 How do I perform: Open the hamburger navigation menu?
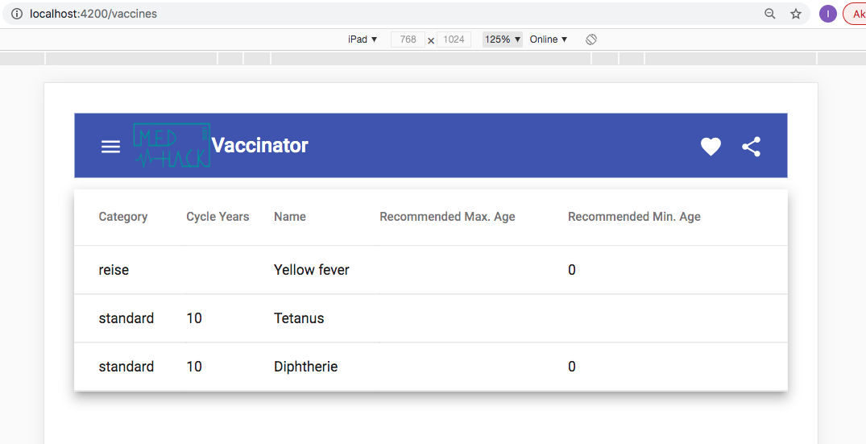110,147
